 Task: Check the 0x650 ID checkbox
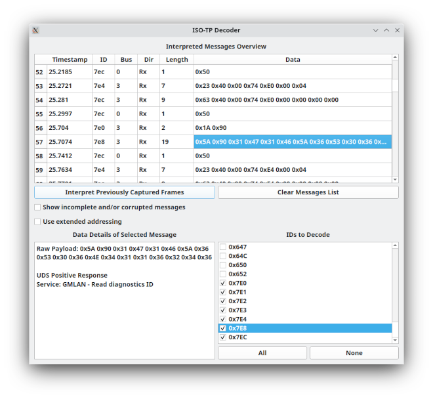[223, 265]
